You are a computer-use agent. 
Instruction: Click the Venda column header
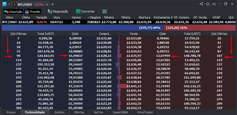(134, 34)
